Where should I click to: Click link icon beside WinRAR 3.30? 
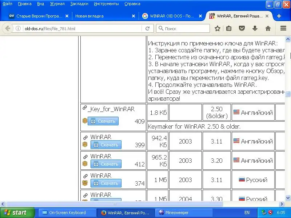(x=85, y=195)
